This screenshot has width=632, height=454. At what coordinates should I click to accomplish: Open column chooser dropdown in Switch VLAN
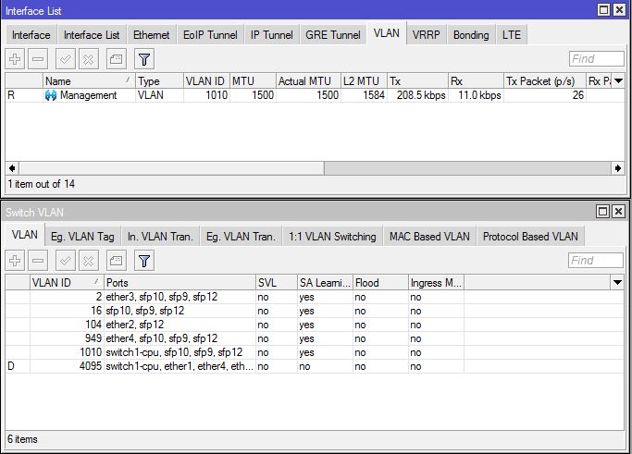[617, 282]
